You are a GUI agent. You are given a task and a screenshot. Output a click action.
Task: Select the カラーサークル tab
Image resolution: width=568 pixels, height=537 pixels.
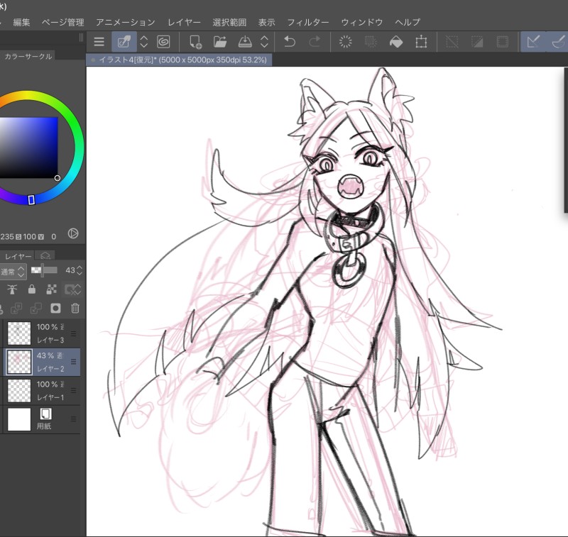(x=28, y=57)
